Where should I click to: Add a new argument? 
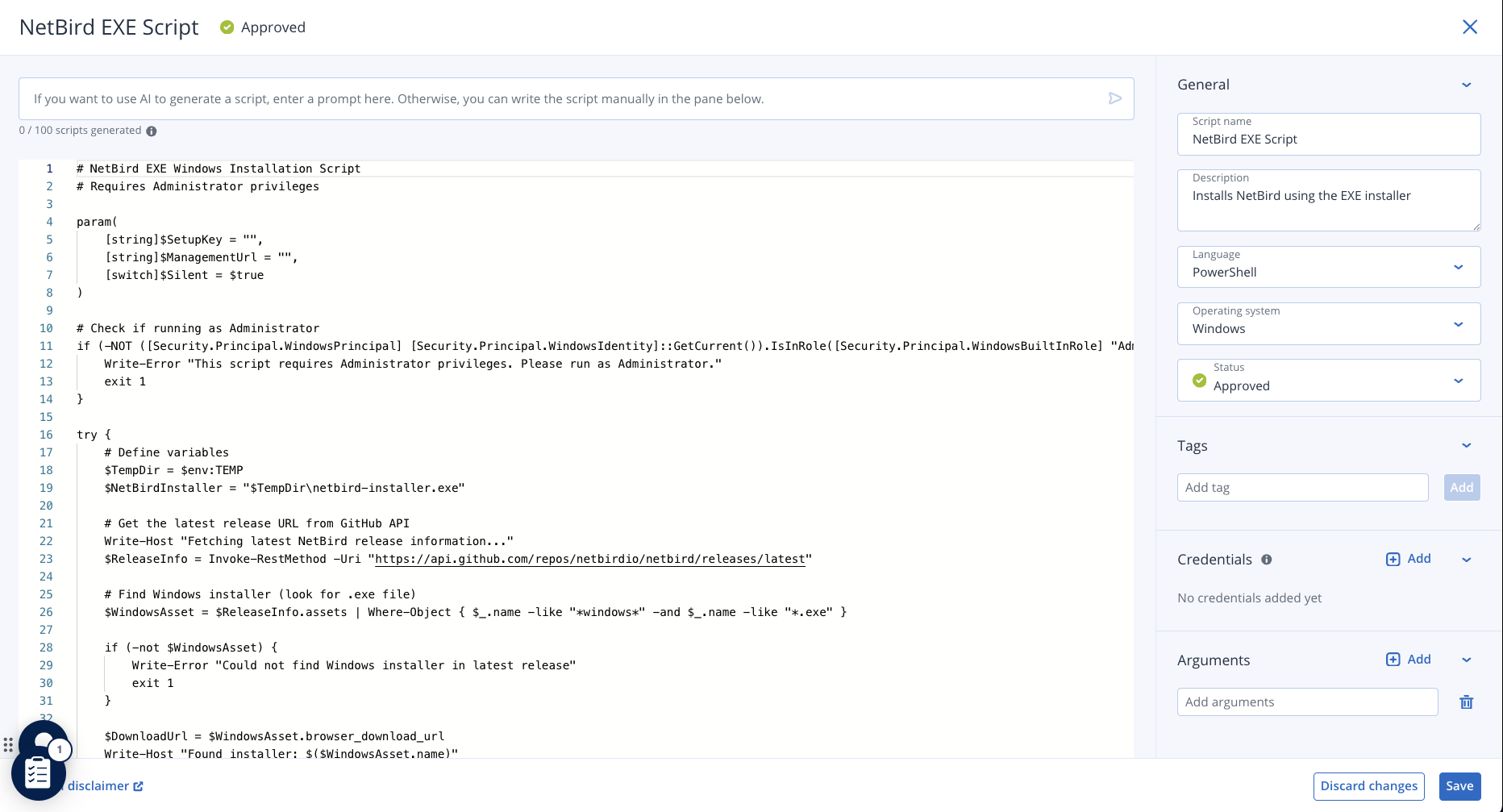point(1409,660)
